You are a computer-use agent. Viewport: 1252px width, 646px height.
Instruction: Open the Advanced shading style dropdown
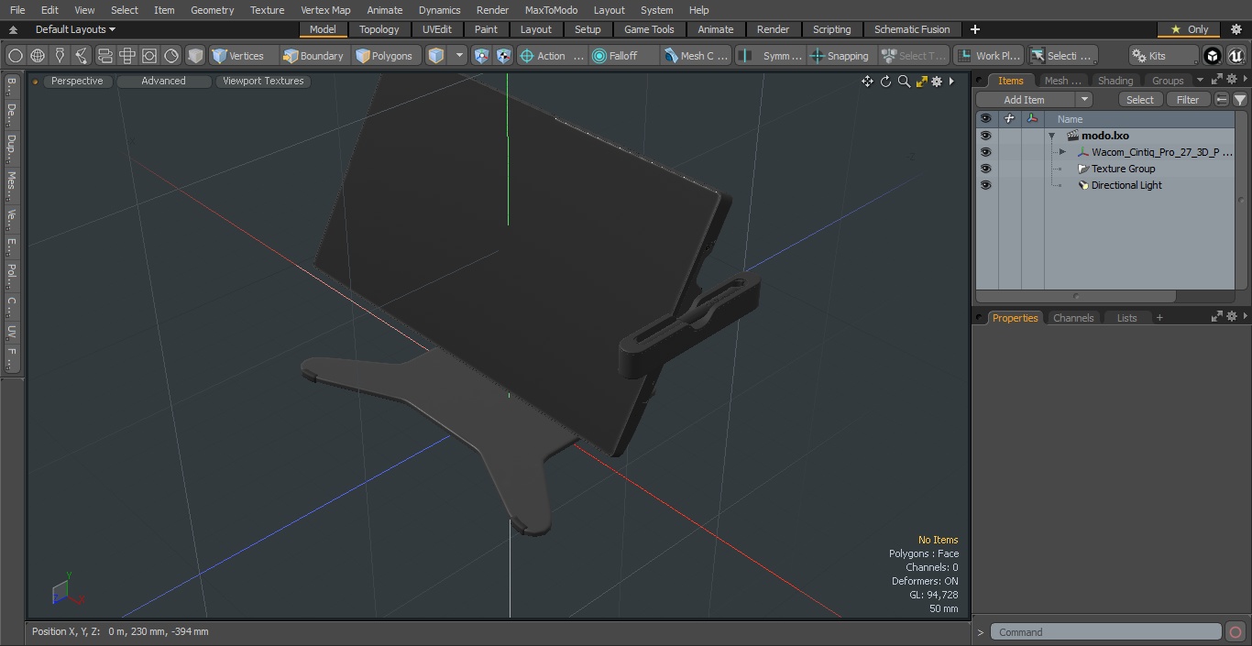[x=163, y=81]
